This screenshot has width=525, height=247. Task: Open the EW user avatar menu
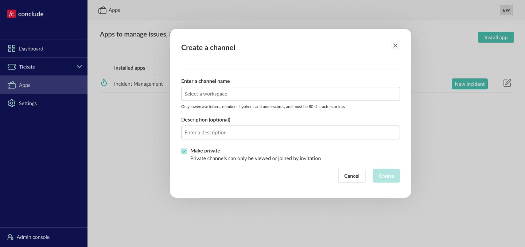(506, 10)
